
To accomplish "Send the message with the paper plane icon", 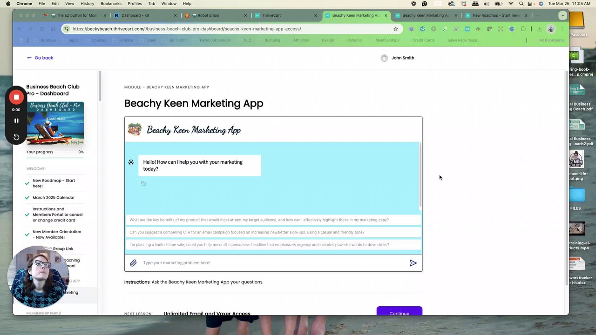I will coord(413,263).
